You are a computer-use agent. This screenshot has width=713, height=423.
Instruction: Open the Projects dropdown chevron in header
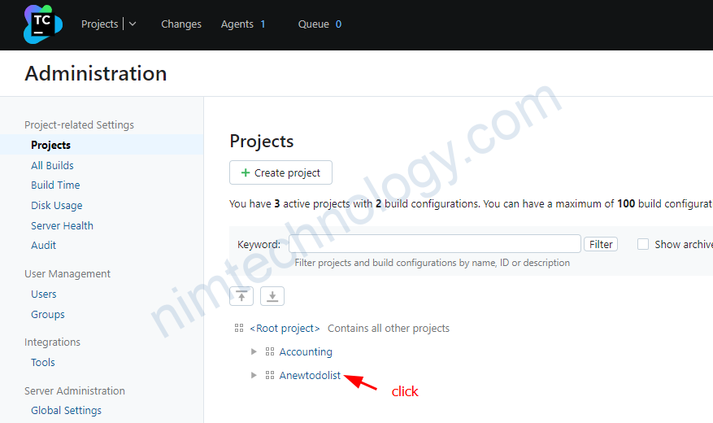[133, 24]
